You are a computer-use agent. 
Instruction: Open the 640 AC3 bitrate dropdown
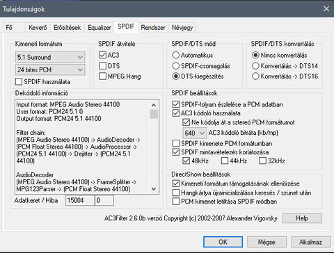pos(195,133)
